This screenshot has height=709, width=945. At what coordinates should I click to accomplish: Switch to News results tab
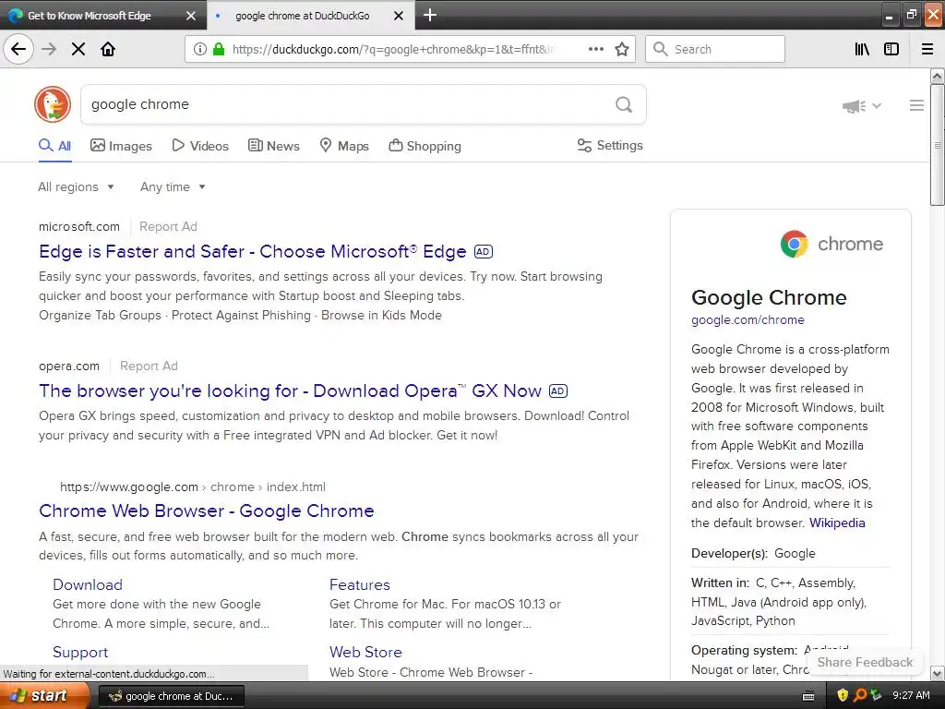click(274, 146)
